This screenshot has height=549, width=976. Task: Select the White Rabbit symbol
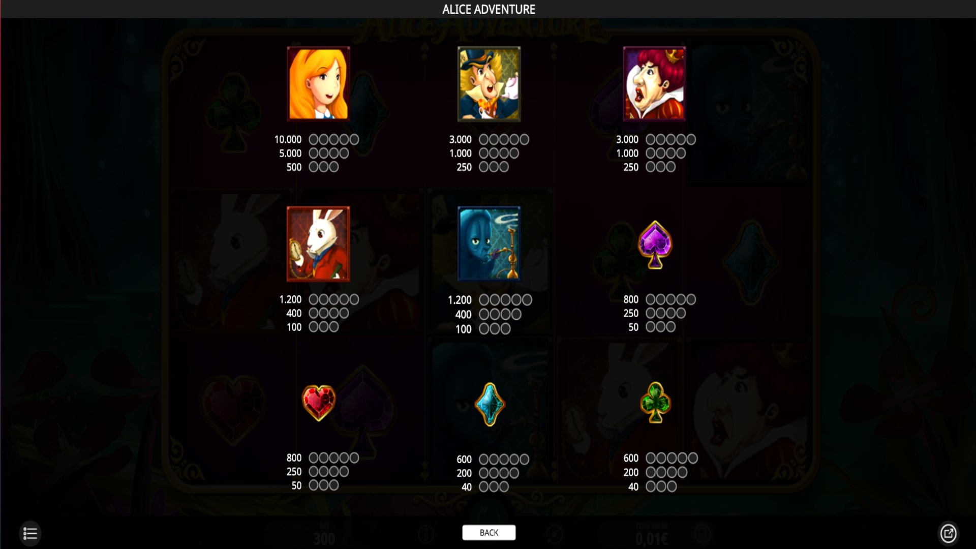tap(318, 244)
